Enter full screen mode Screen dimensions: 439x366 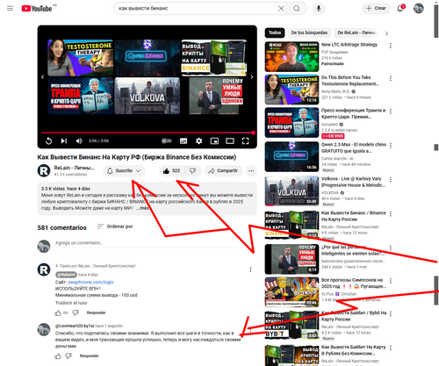246,141
